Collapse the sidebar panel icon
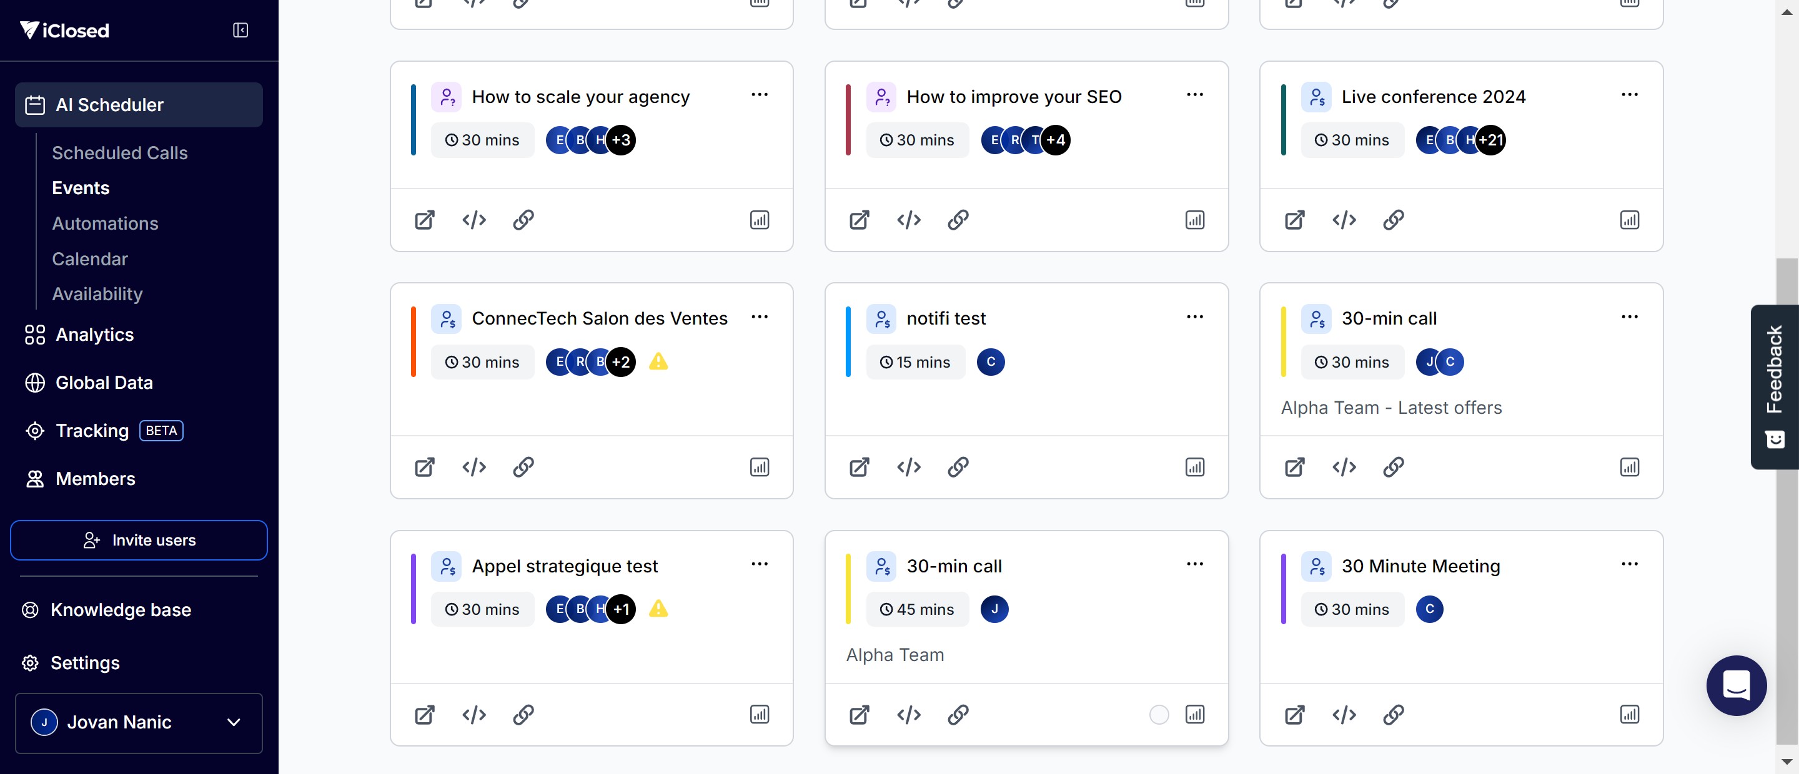The width and height of the screenshot is (1799, 774). pos(240,30)
